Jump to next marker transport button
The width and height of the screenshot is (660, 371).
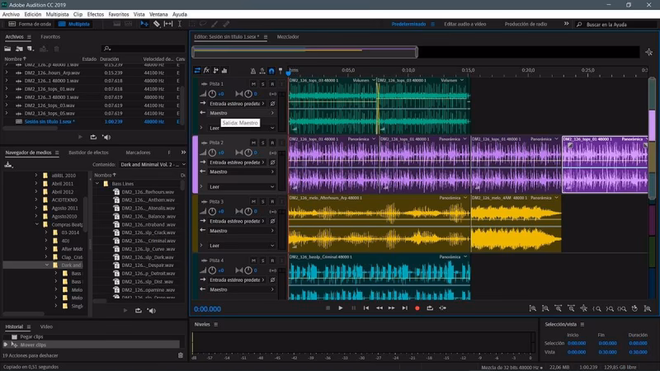[x=404, y=308]
